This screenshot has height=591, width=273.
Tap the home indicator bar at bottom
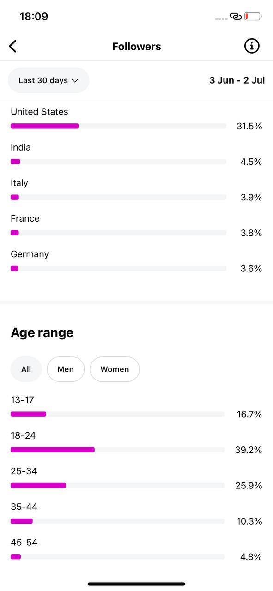point(137,584)
